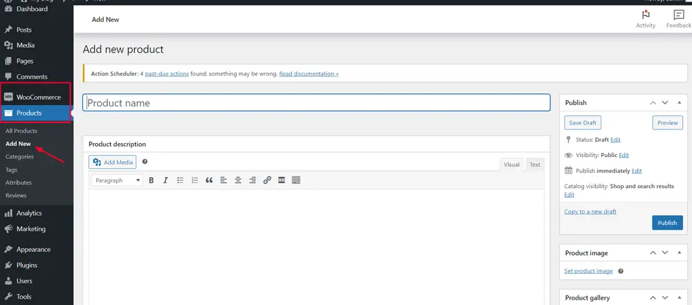Image resolution: width=692 pixels, height=305 pixels.
Task: Select Add New in Products submenu
Action: pos(18,143)
